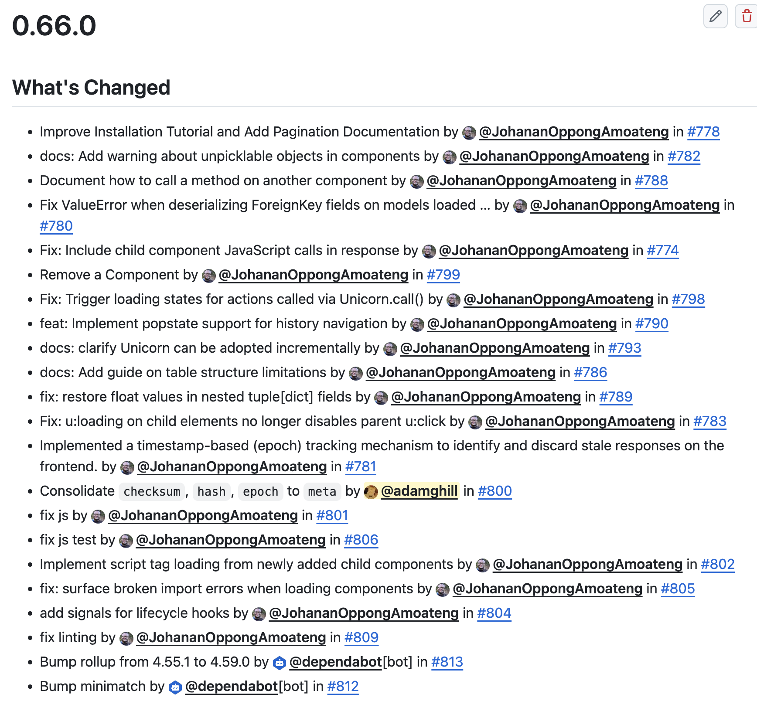Open @adamghill's profile
Screen dimensions: 757x708
(x=419, y=491)
